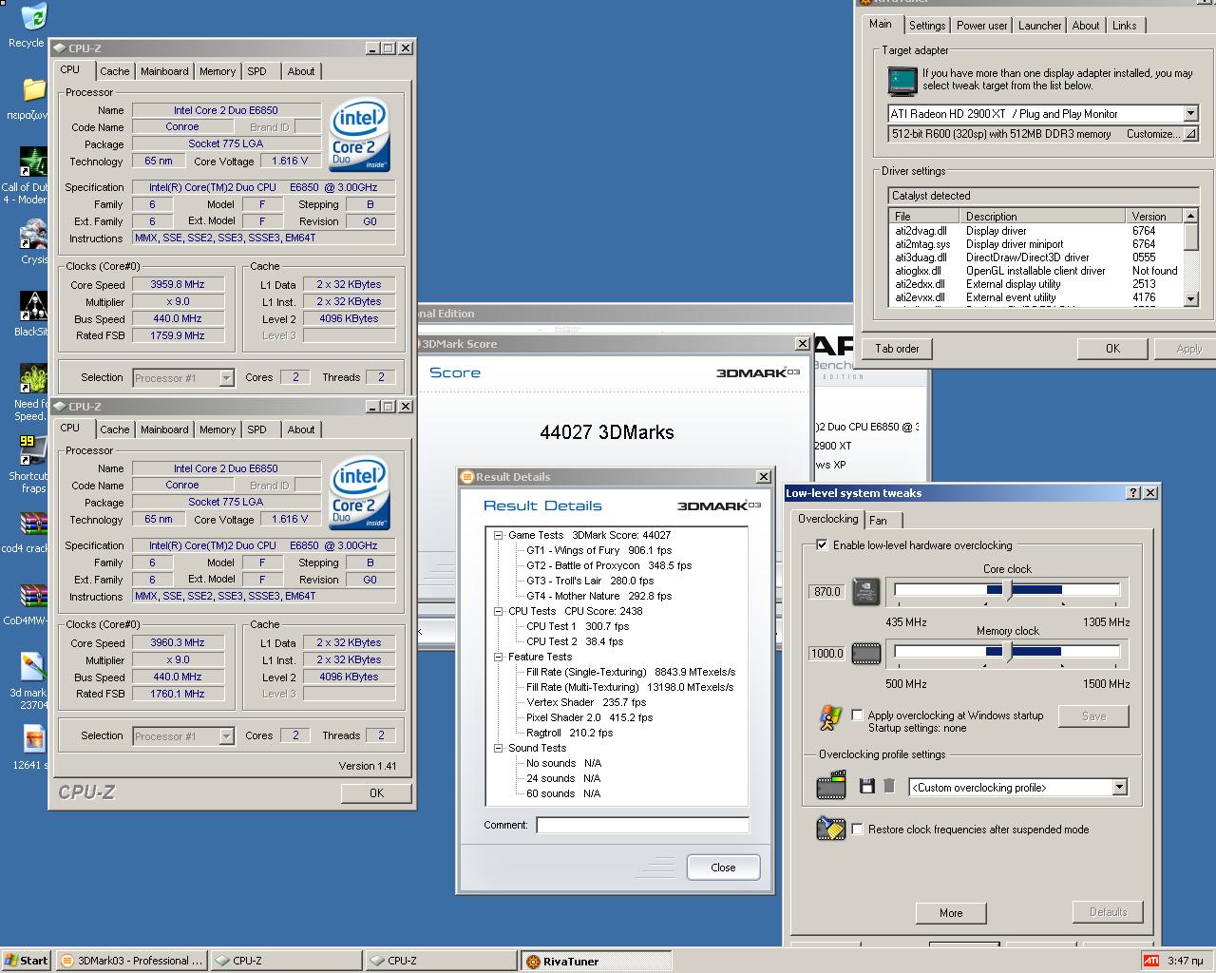Screen dimensions: 1216x973
Task: Click the Customize triangle button in RivaTuner
Action: (x=1189, y=134)
